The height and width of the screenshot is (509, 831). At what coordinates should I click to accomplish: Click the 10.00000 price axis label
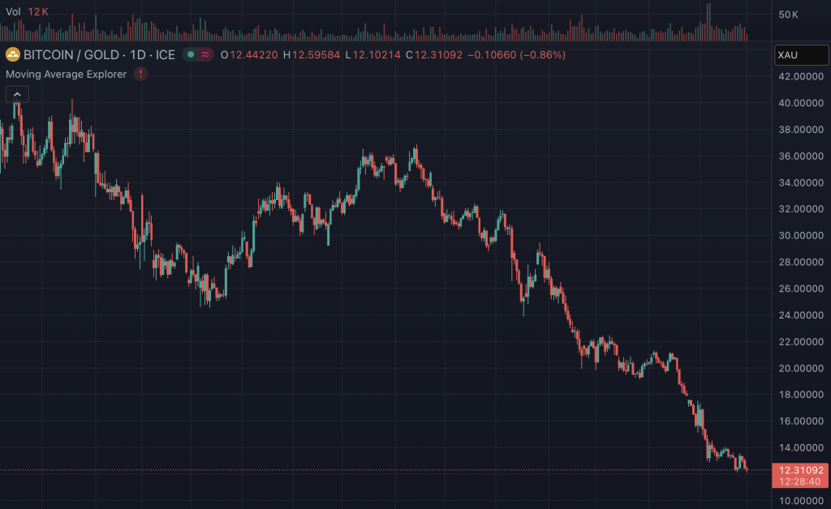(801, 501)
